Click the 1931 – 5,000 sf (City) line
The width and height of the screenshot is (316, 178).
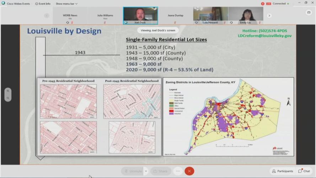click(x=151, y=47)
